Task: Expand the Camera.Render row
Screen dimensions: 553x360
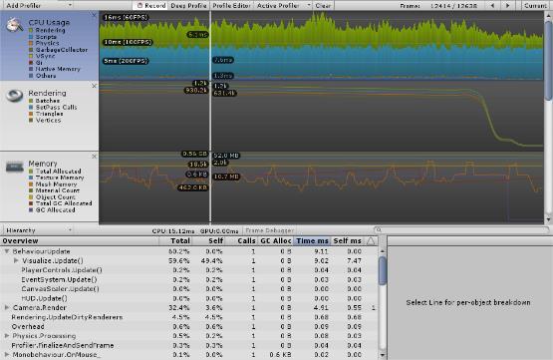Action: (7, 308)
